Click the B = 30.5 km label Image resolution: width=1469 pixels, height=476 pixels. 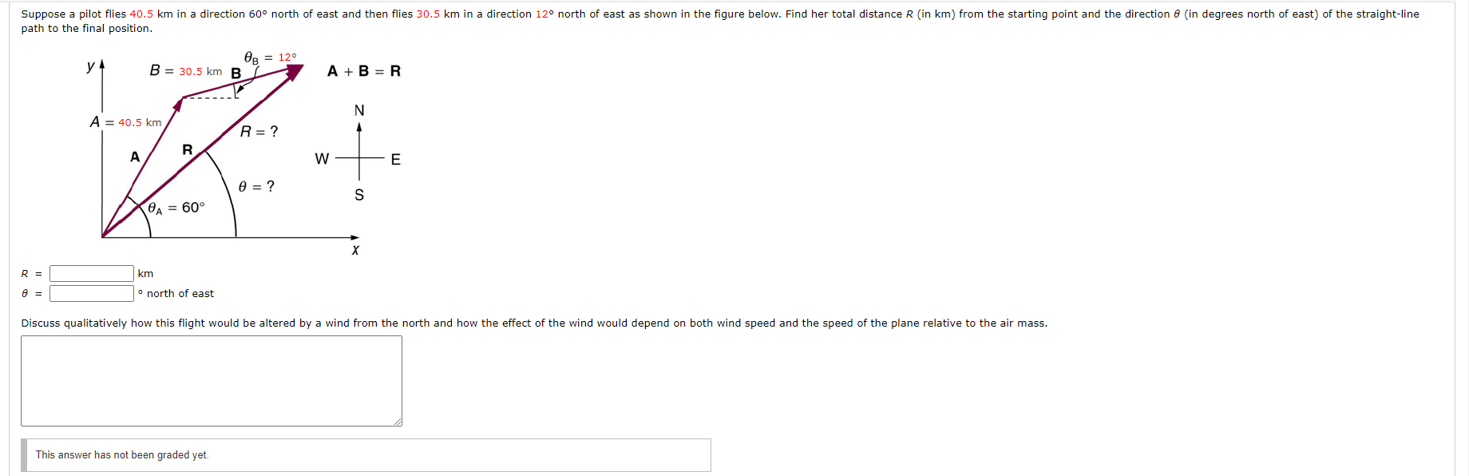[184, 71]
